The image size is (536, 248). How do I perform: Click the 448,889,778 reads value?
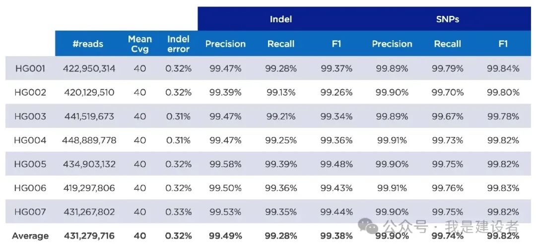coord(89,140)
